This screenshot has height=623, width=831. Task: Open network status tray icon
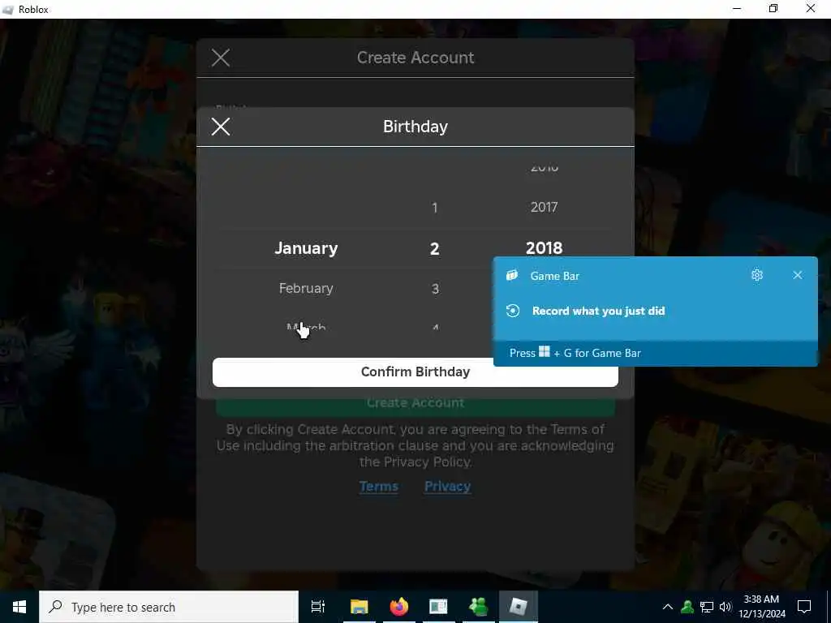(707, 607)
